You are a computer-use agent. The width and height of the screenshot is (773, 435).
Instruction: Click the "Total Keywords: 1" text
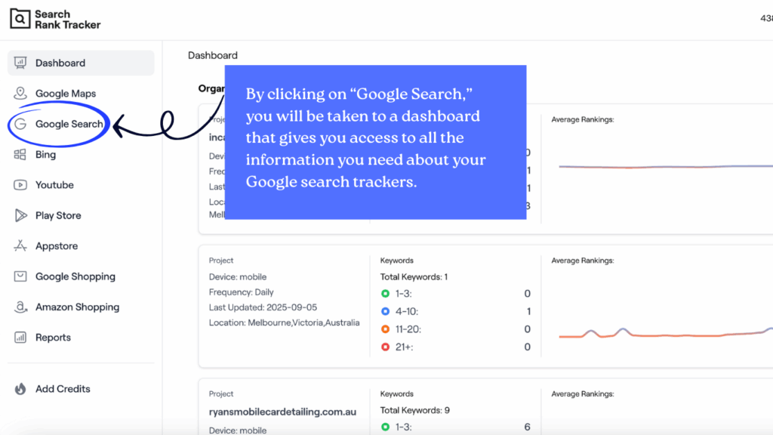coord(414,276)
